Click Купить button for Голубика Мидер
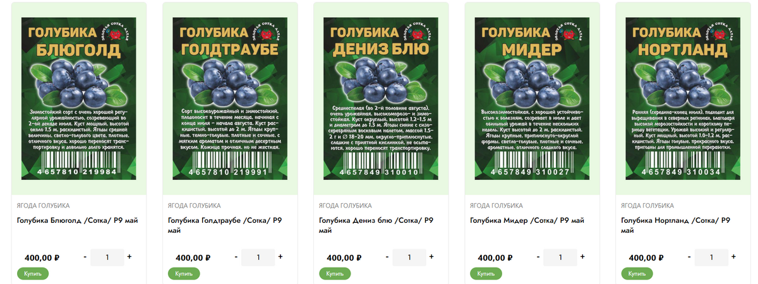Screen dimensions: 758x284 486,274
